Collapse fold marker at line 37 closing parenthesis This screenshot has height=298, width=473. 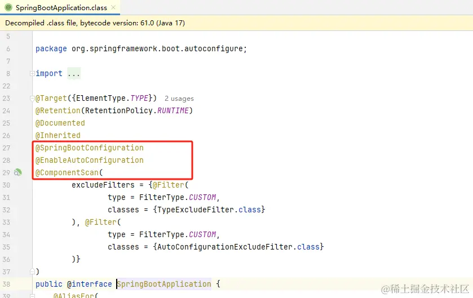(32, 272)
